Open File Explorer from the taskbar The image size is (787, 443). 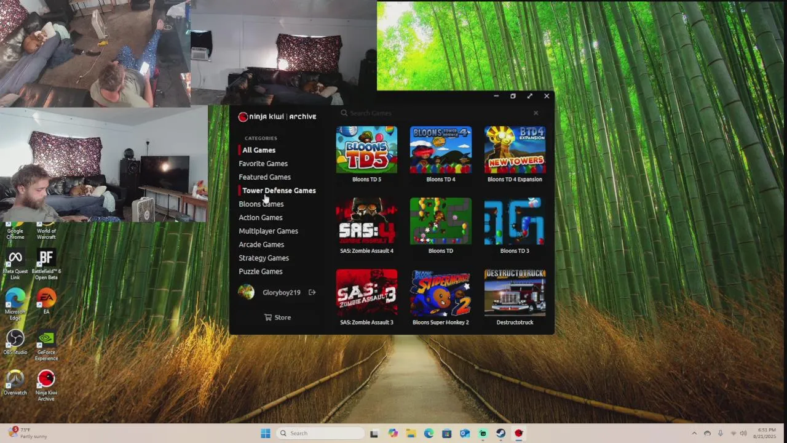(x=411, y=433)
